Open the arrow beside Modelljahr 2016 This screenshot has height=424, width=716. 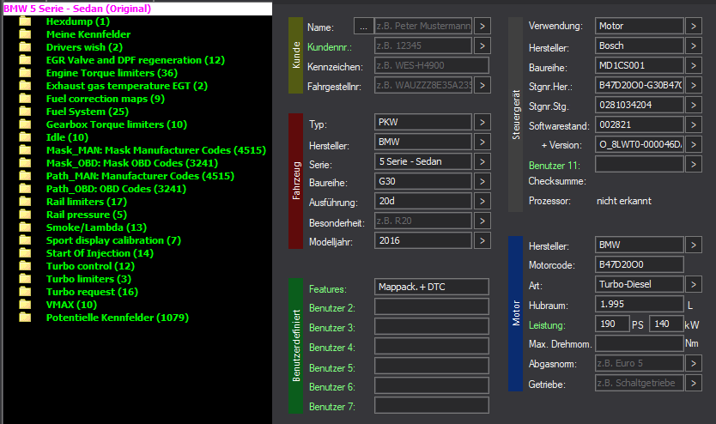tap(482, 242)
